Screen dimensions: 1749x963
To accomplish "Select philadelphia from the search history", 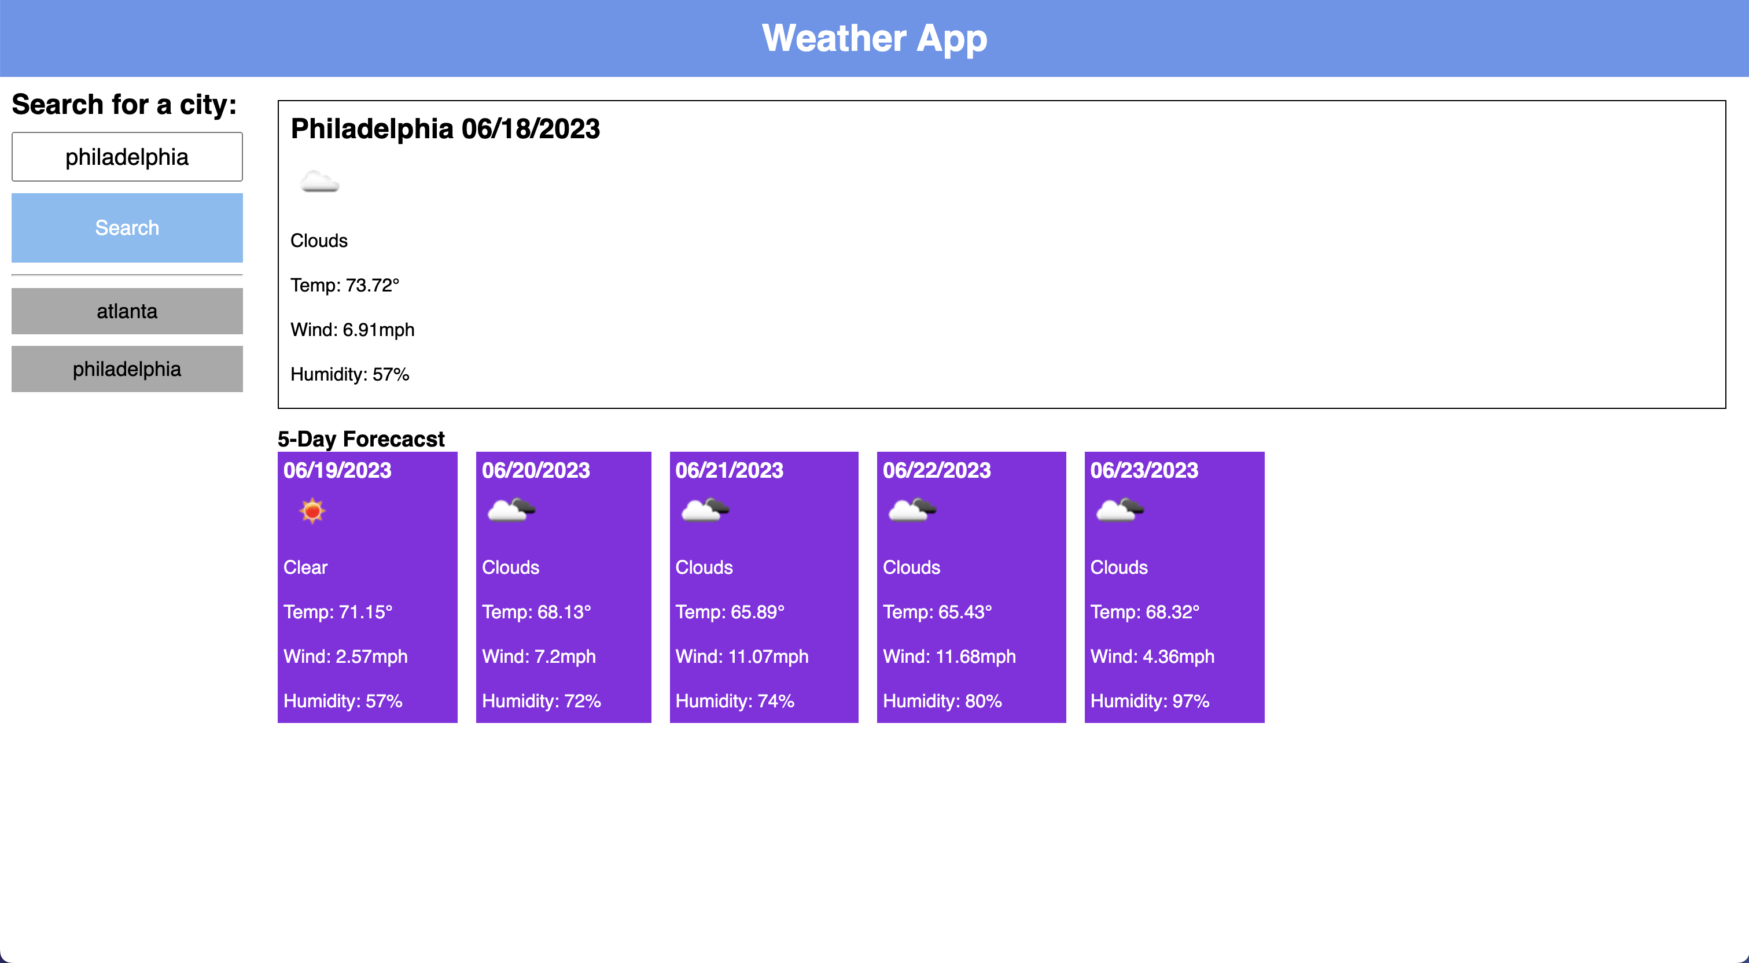I will pos(127,368).
